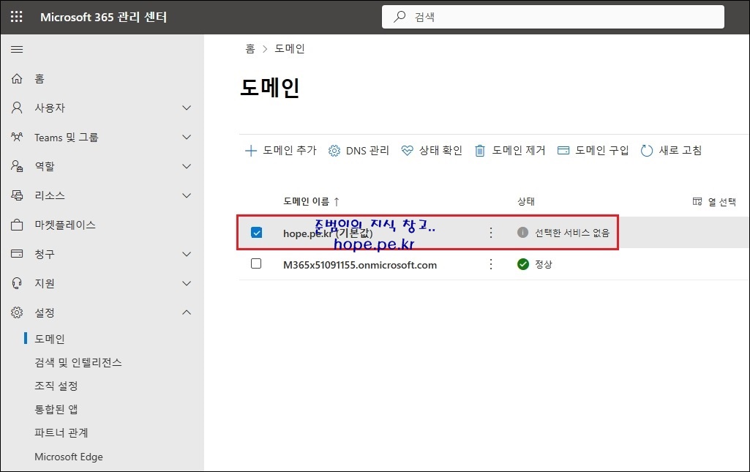
Task: Click the home icon in sidebar
Action: [17, 78]
